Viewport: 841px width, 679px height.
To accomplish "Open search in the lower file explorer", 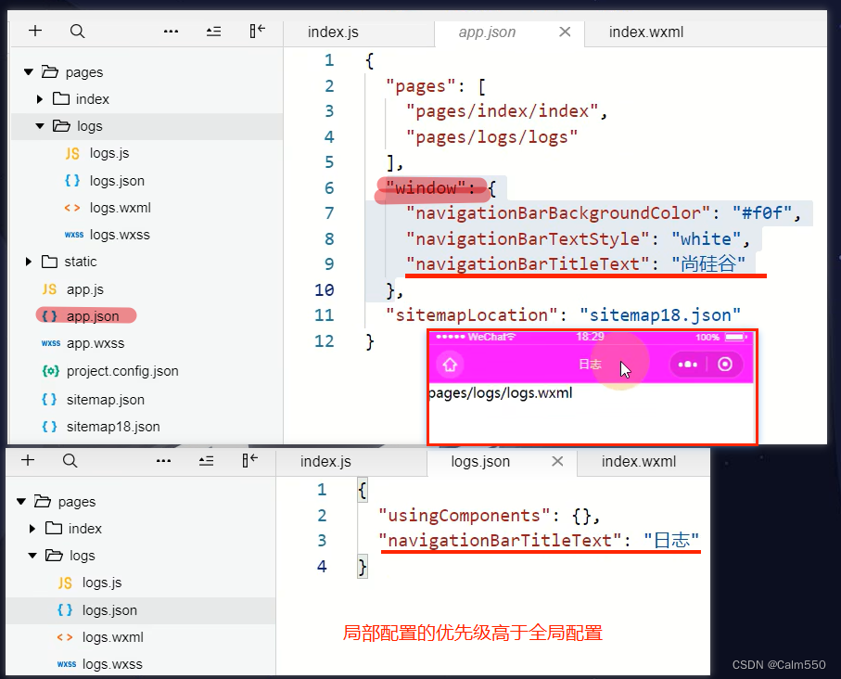I will coord(70,460).
